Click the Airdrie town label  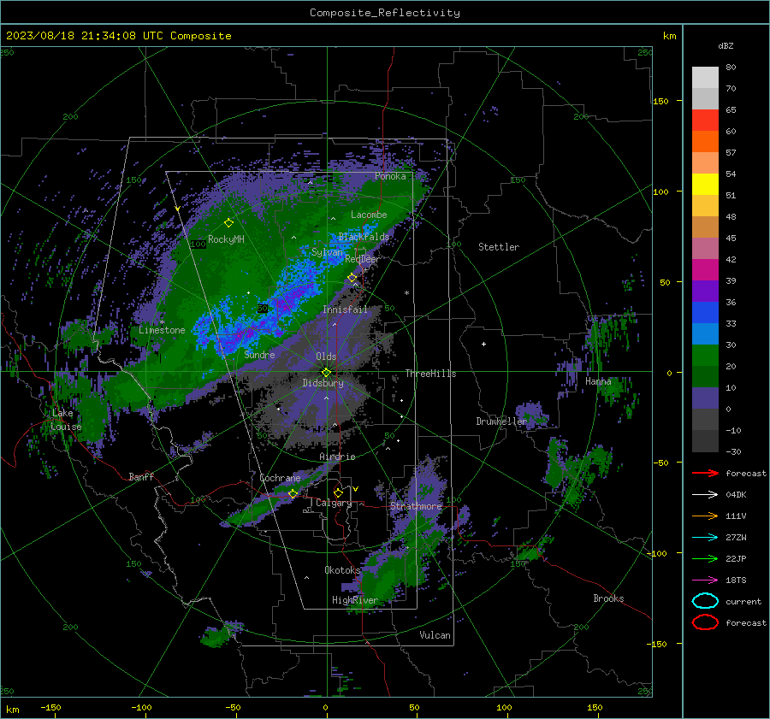[x=337, y=457]
